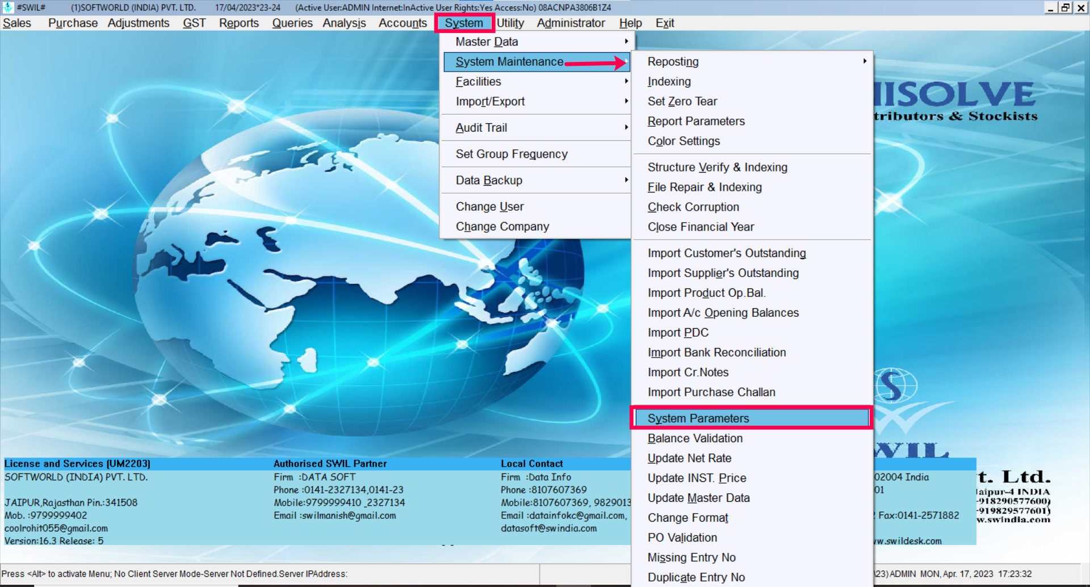Screen dimensions: 1090x587
Task: Open the Sales menu
Action: click(x=17, y=23)
